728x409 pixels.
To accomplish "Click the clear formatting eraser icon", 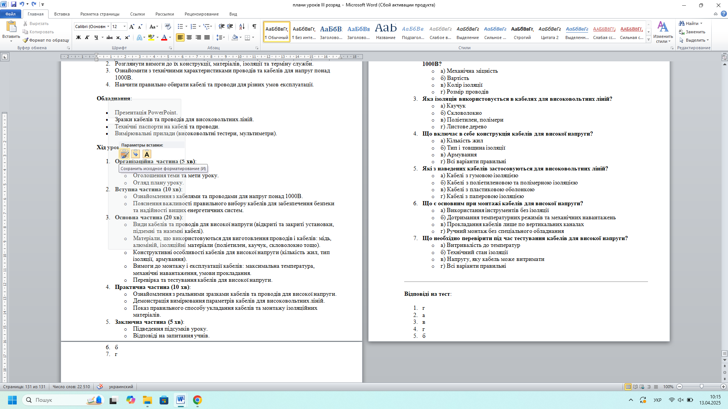I will pos(168,27).
